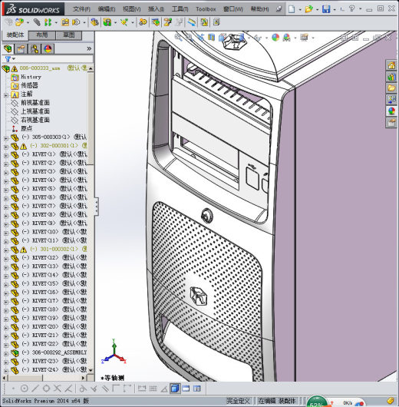The height and width of the screenshot is (407, 399).
Task: Expand the 306-000292_ASSEMBLY node
Action: point(6,354)
